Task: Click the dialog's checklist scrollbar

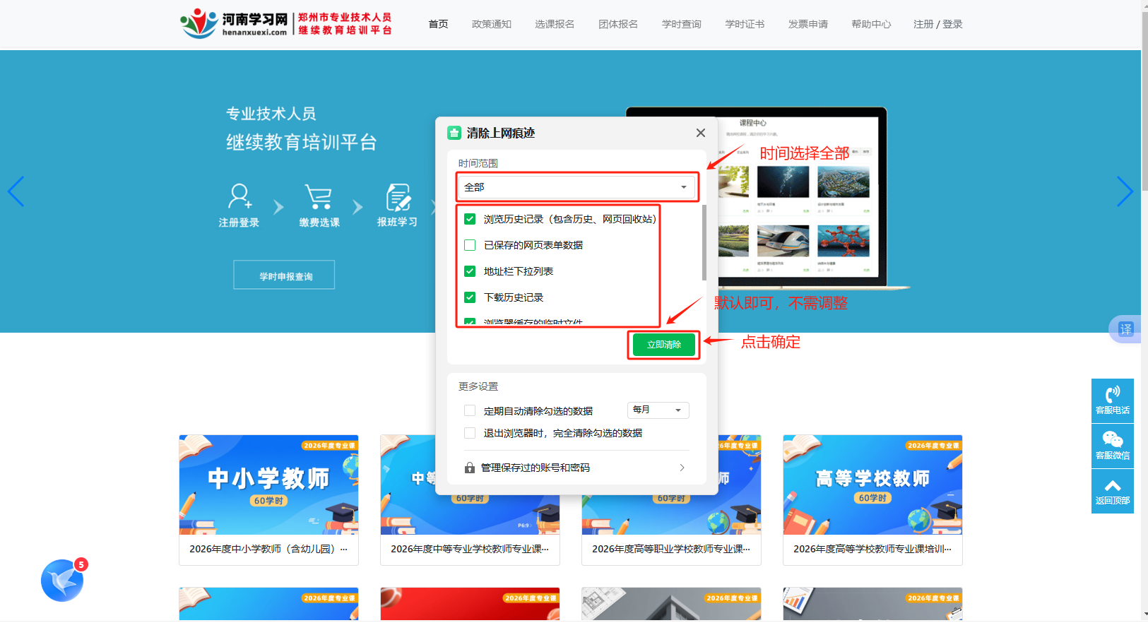Action: [704, 244]
